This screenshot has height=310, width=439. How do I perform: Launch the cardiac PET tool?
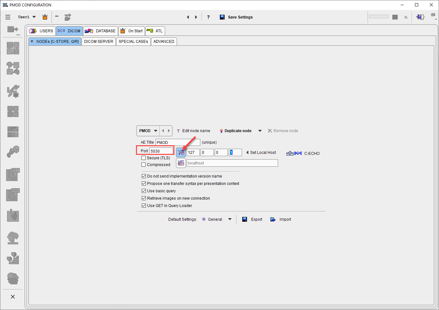coord(13,174)
